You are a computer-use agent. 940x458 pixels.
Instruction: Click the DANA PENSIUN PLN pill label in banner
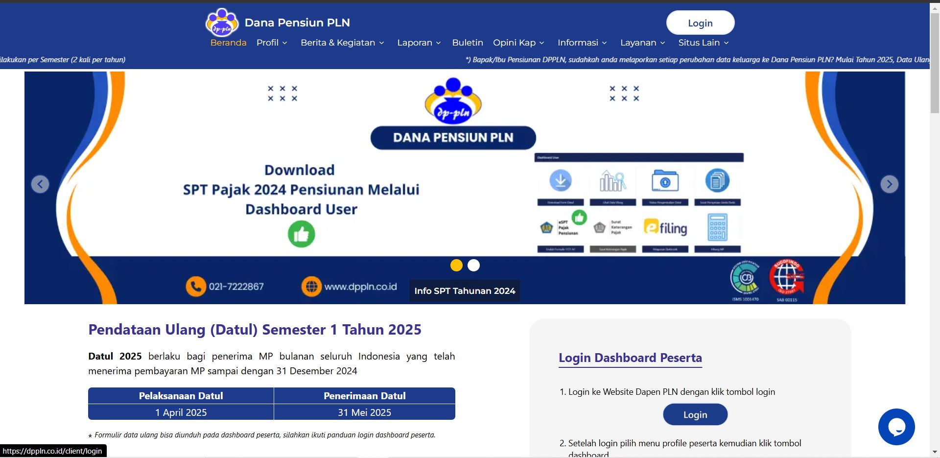click(453, 138)
